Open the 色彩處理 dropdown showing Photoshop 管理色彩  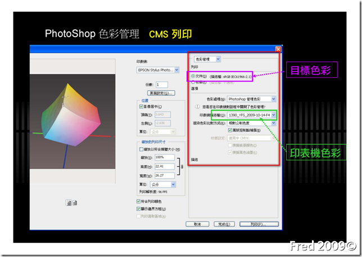(251, 99)
